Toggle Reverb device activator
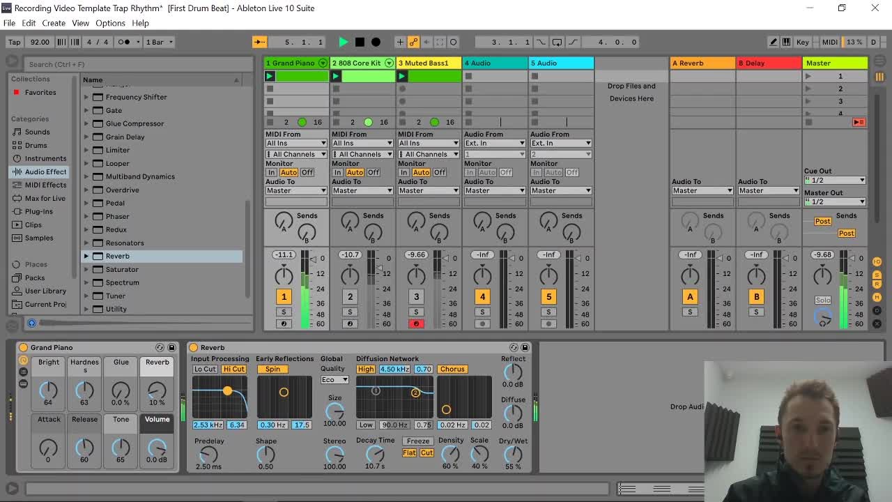The width and height of the screenshot is (892, 502). (x=193, y=347)
